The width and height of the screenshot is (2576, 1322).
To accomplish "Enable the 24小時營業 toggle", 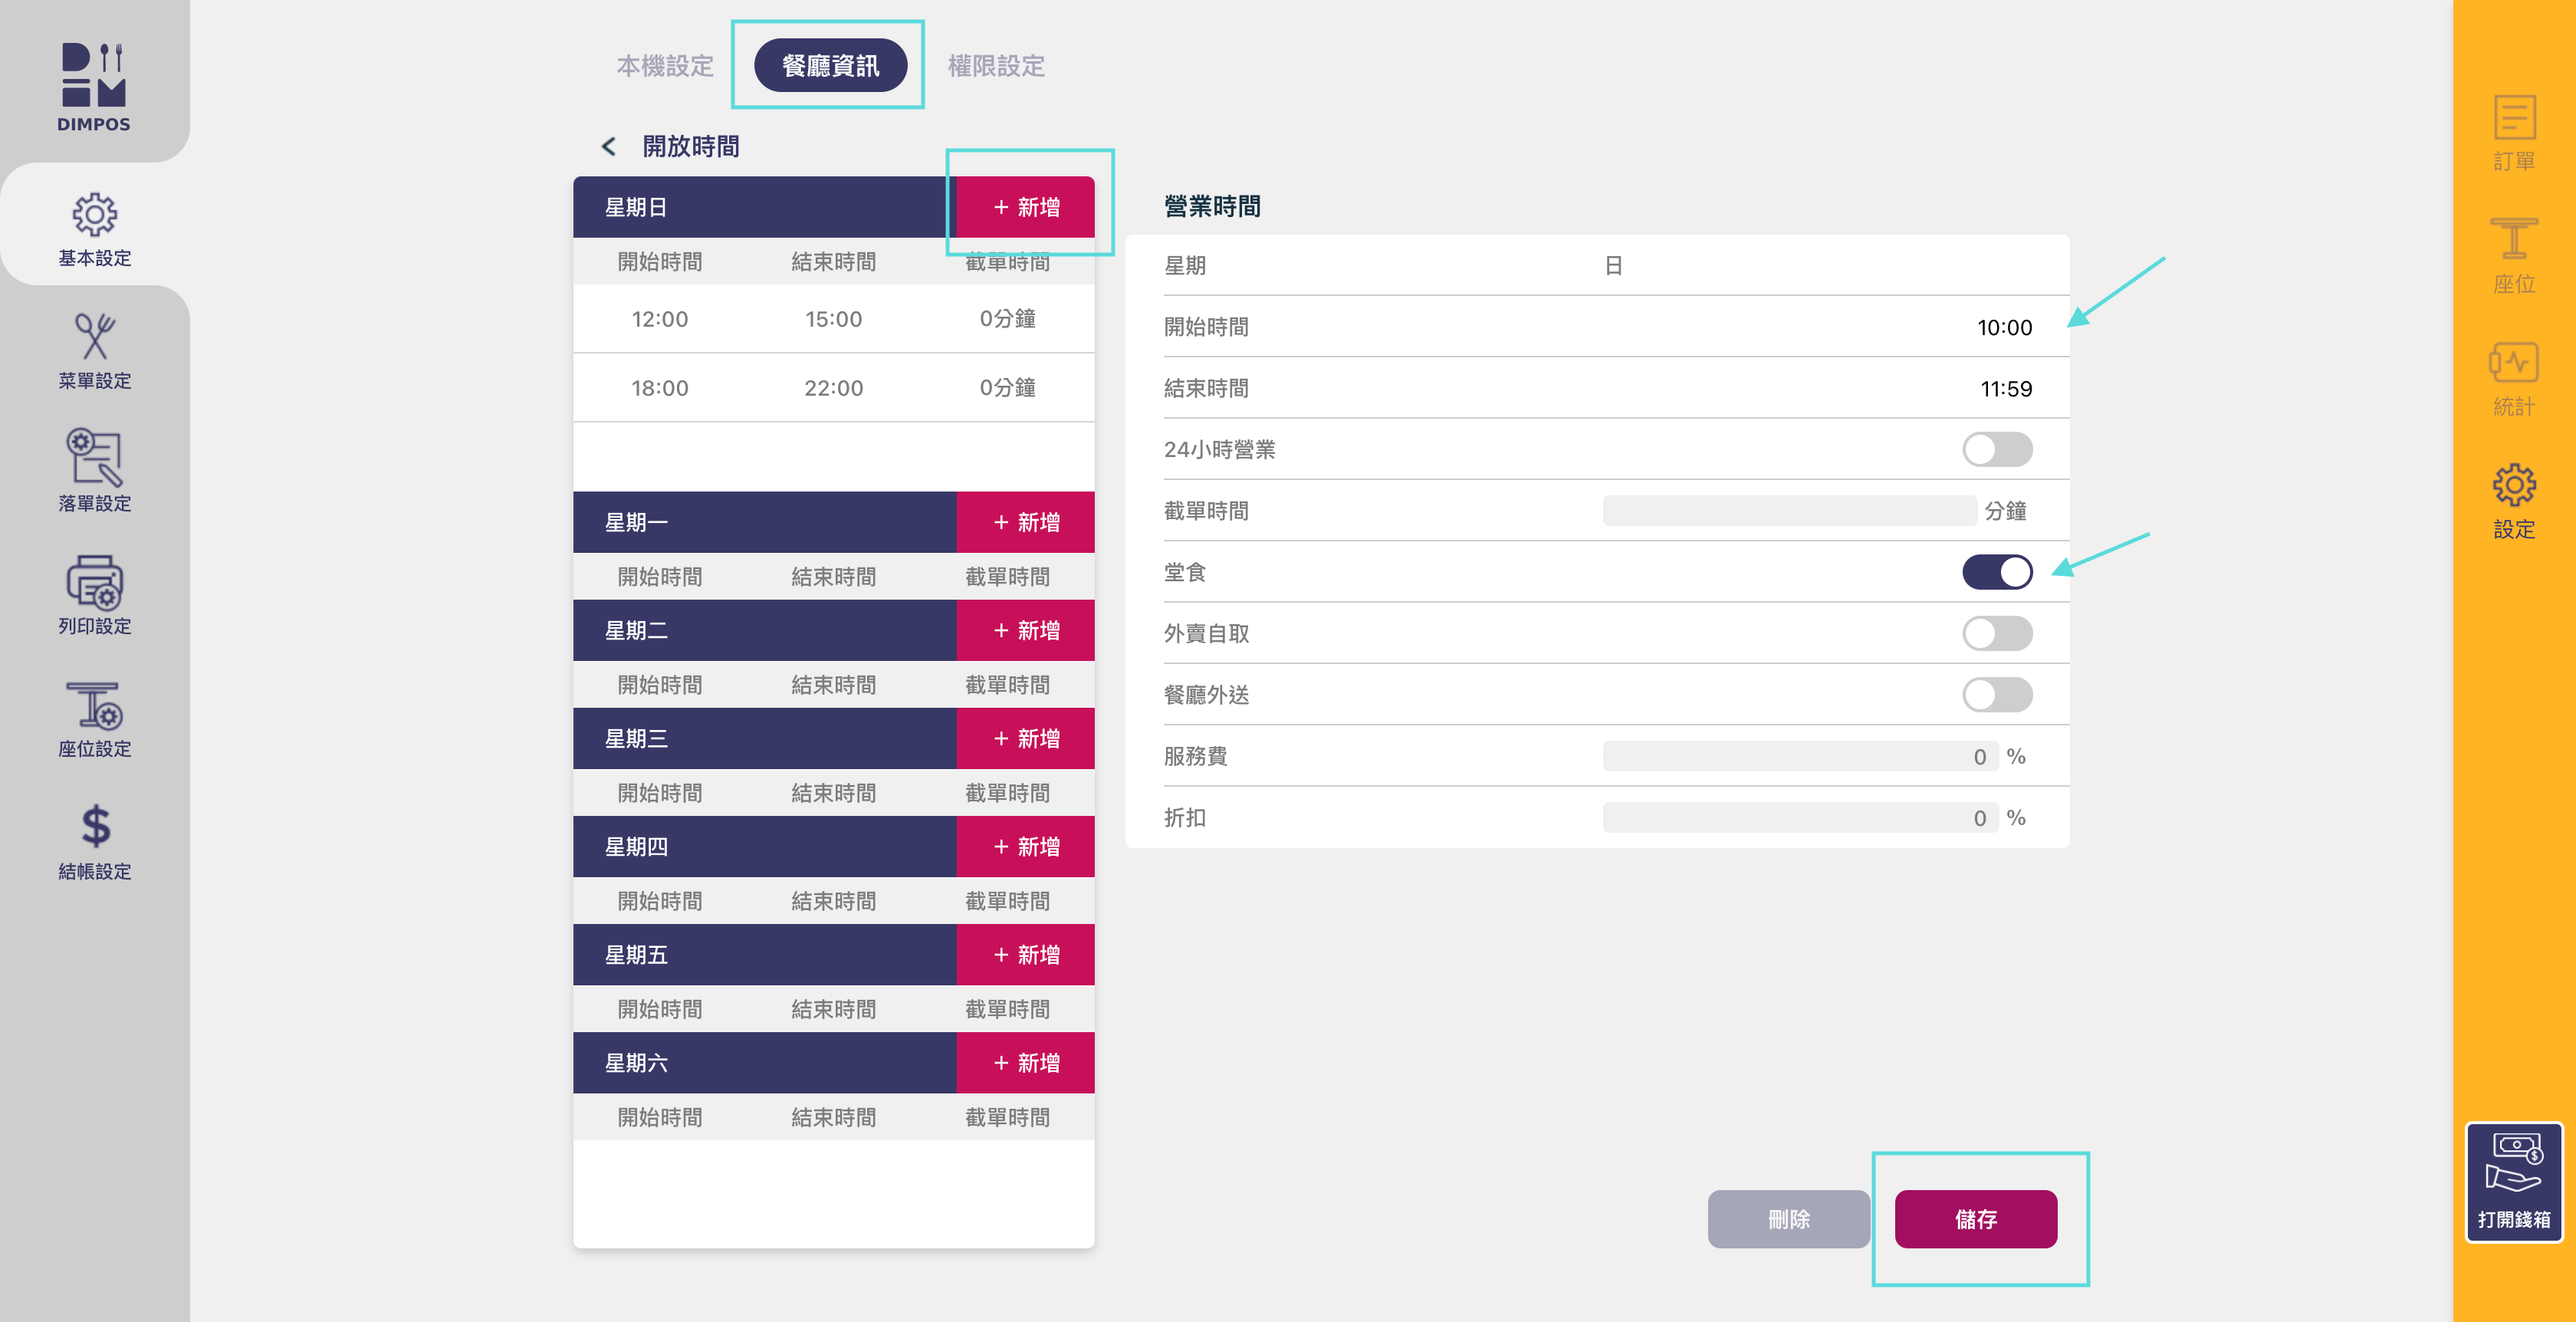I will (1996, 450).
